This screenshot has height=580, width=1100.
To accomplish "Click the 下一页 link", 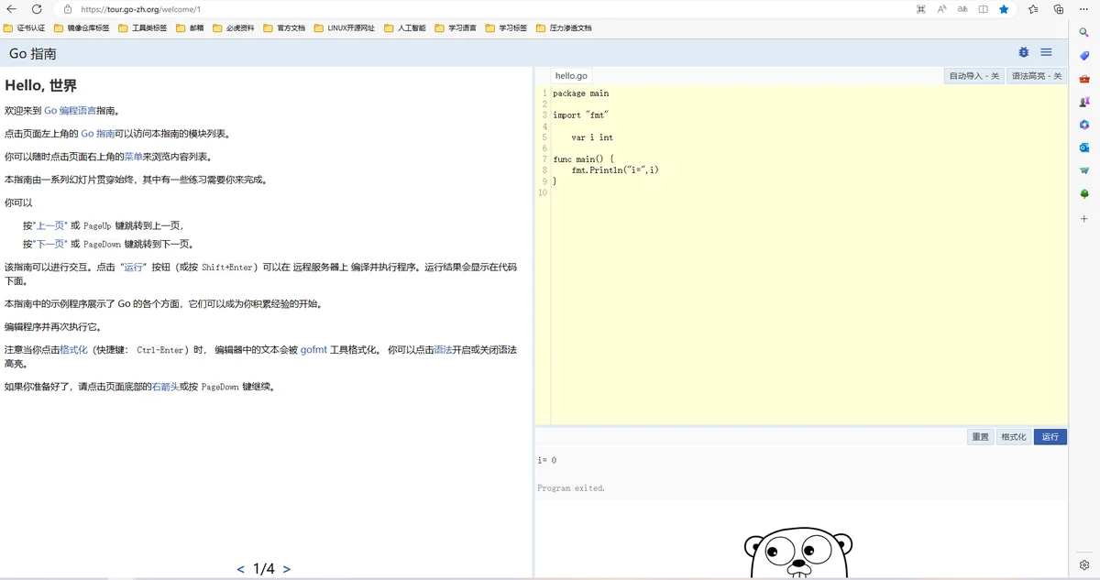I will 49,245.
